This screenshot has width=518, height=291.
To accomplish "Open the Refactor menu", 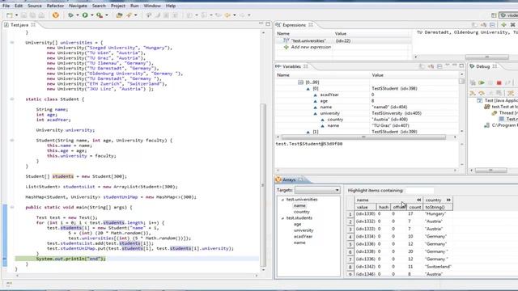I will tap(55, 6).
